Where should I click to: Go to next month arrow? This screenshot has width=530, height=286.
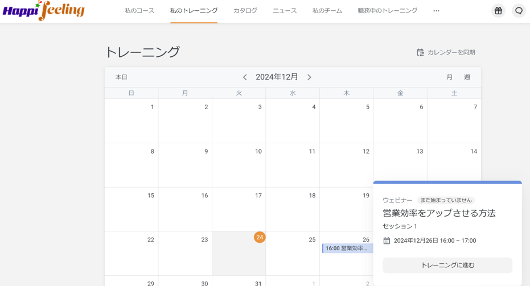point(309,77)
